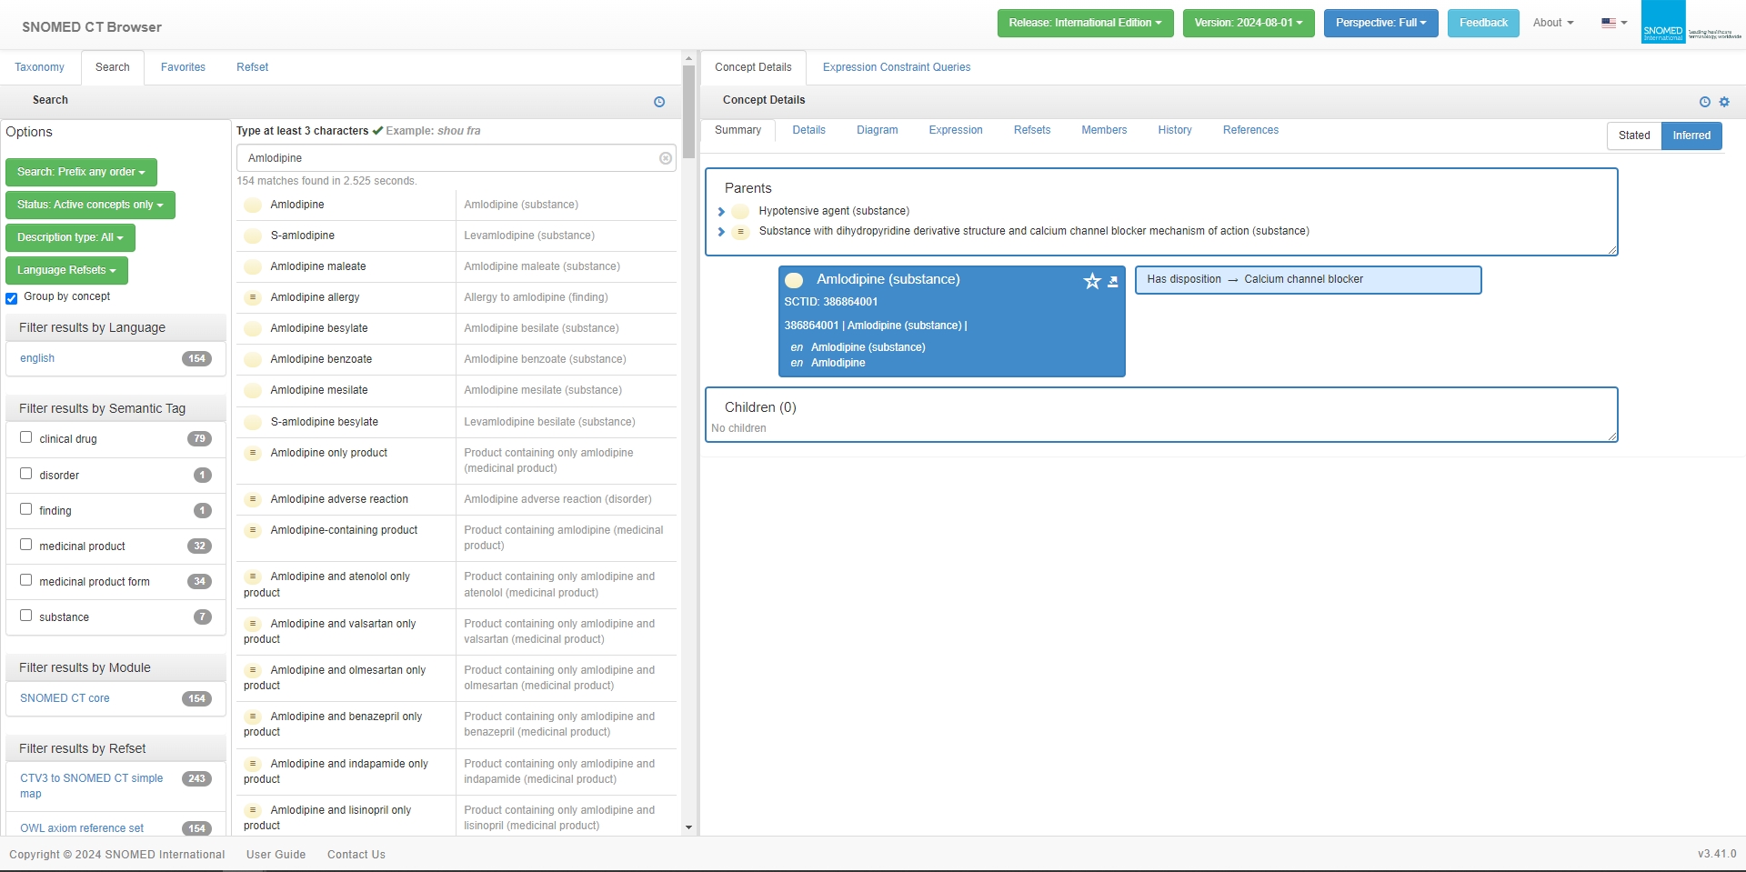Check the disorder semantic tag filter
Viewport: 1746px width, 872px height.
pyautogui.click(x=26, y=474)
